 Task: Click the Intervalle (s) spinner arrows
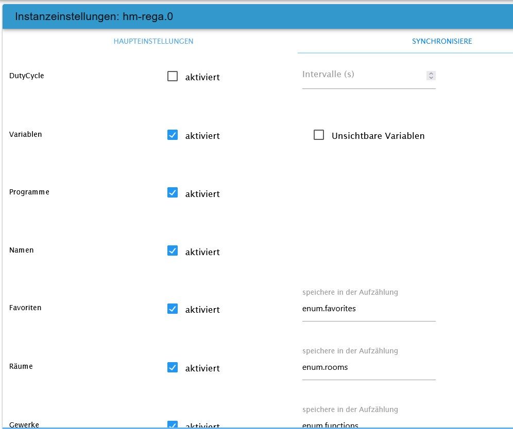coord(431,76)
